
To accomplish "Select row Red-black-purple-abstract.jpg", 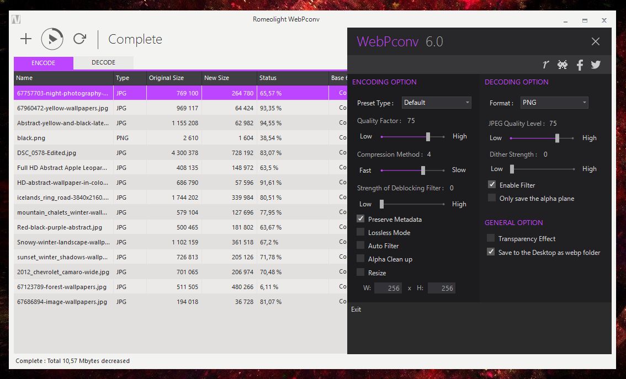I will 181,227.
